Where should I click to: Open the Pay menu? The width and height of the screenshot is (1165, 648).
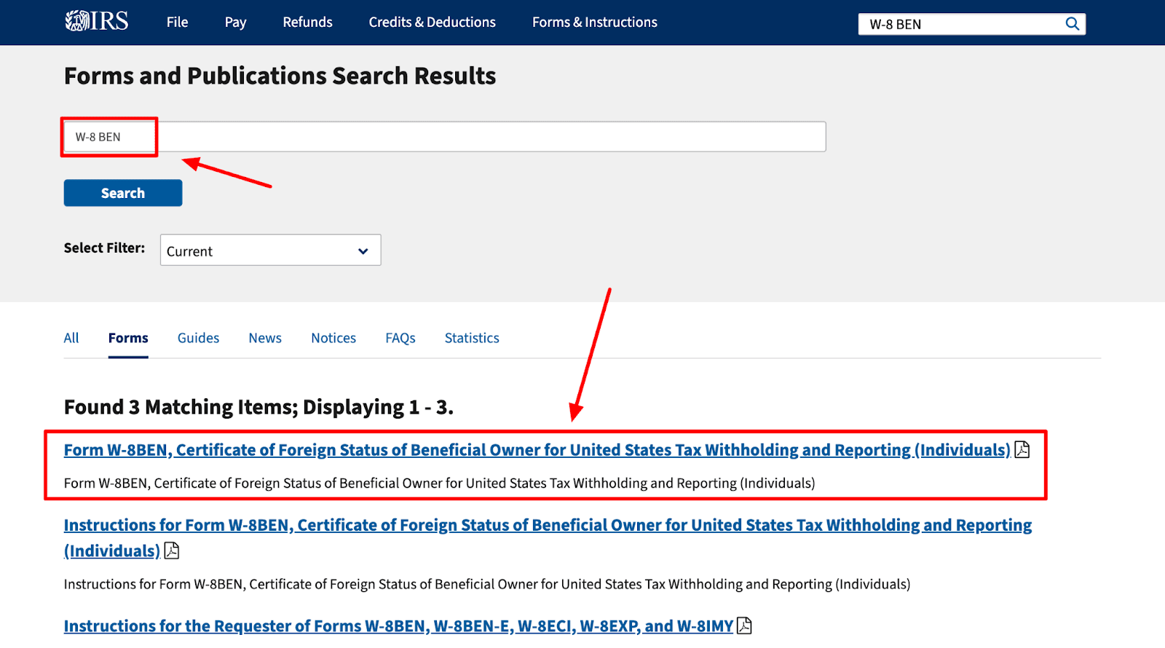click(235, 23)
